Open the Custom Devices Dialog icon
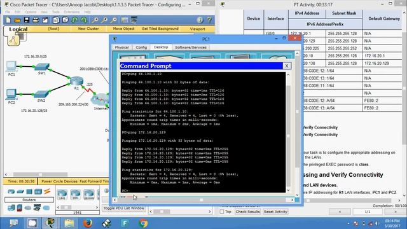 pos(134,20)
